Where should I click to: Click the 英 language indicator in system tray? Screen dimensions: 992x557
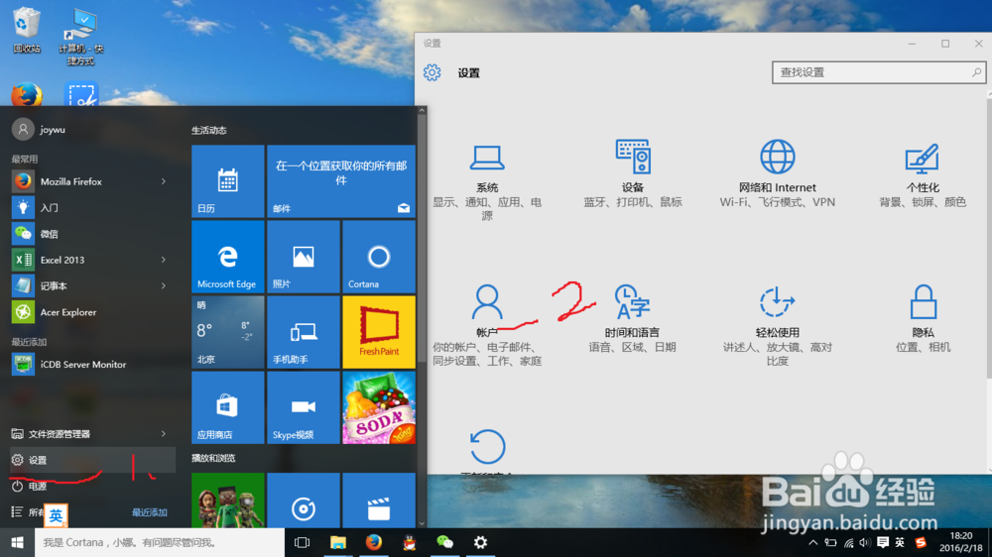point(900,542)
